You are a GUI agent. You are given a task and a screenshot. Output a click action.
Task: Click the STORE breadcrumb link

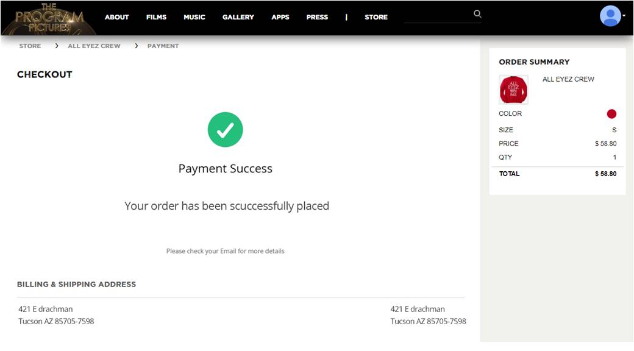point(30,46)
